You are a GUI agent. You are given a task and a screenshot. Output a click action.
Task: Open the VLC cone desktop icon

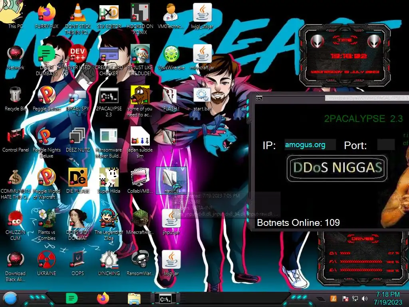coord(78,18)
